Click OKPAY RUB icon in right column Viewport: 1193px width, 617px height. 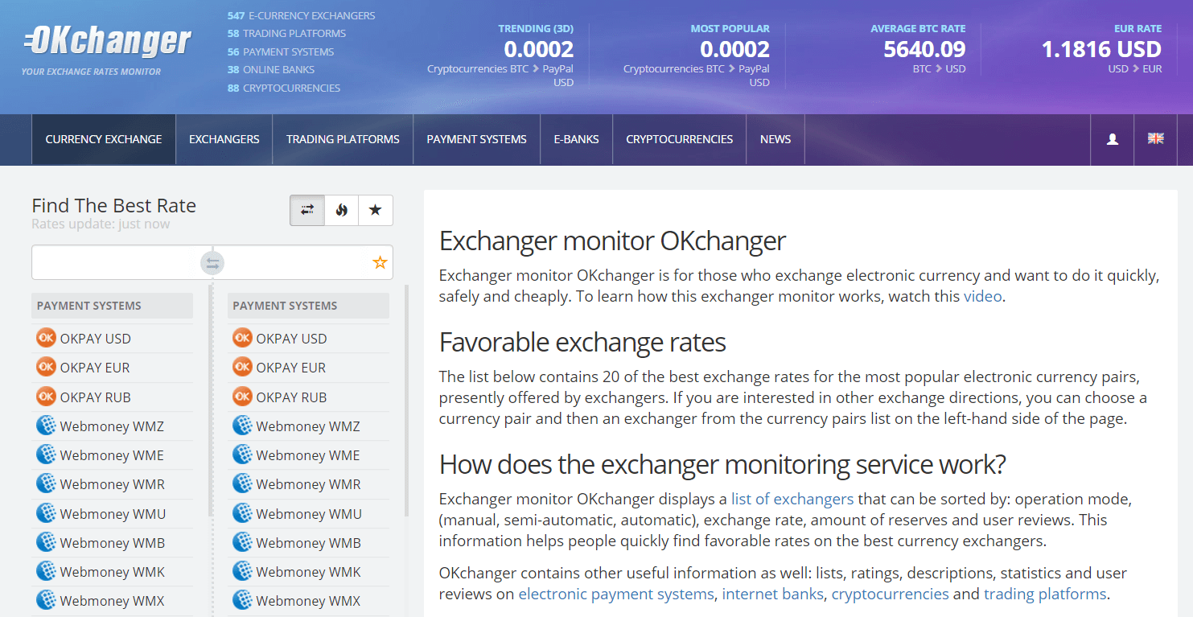click(242, 397)
